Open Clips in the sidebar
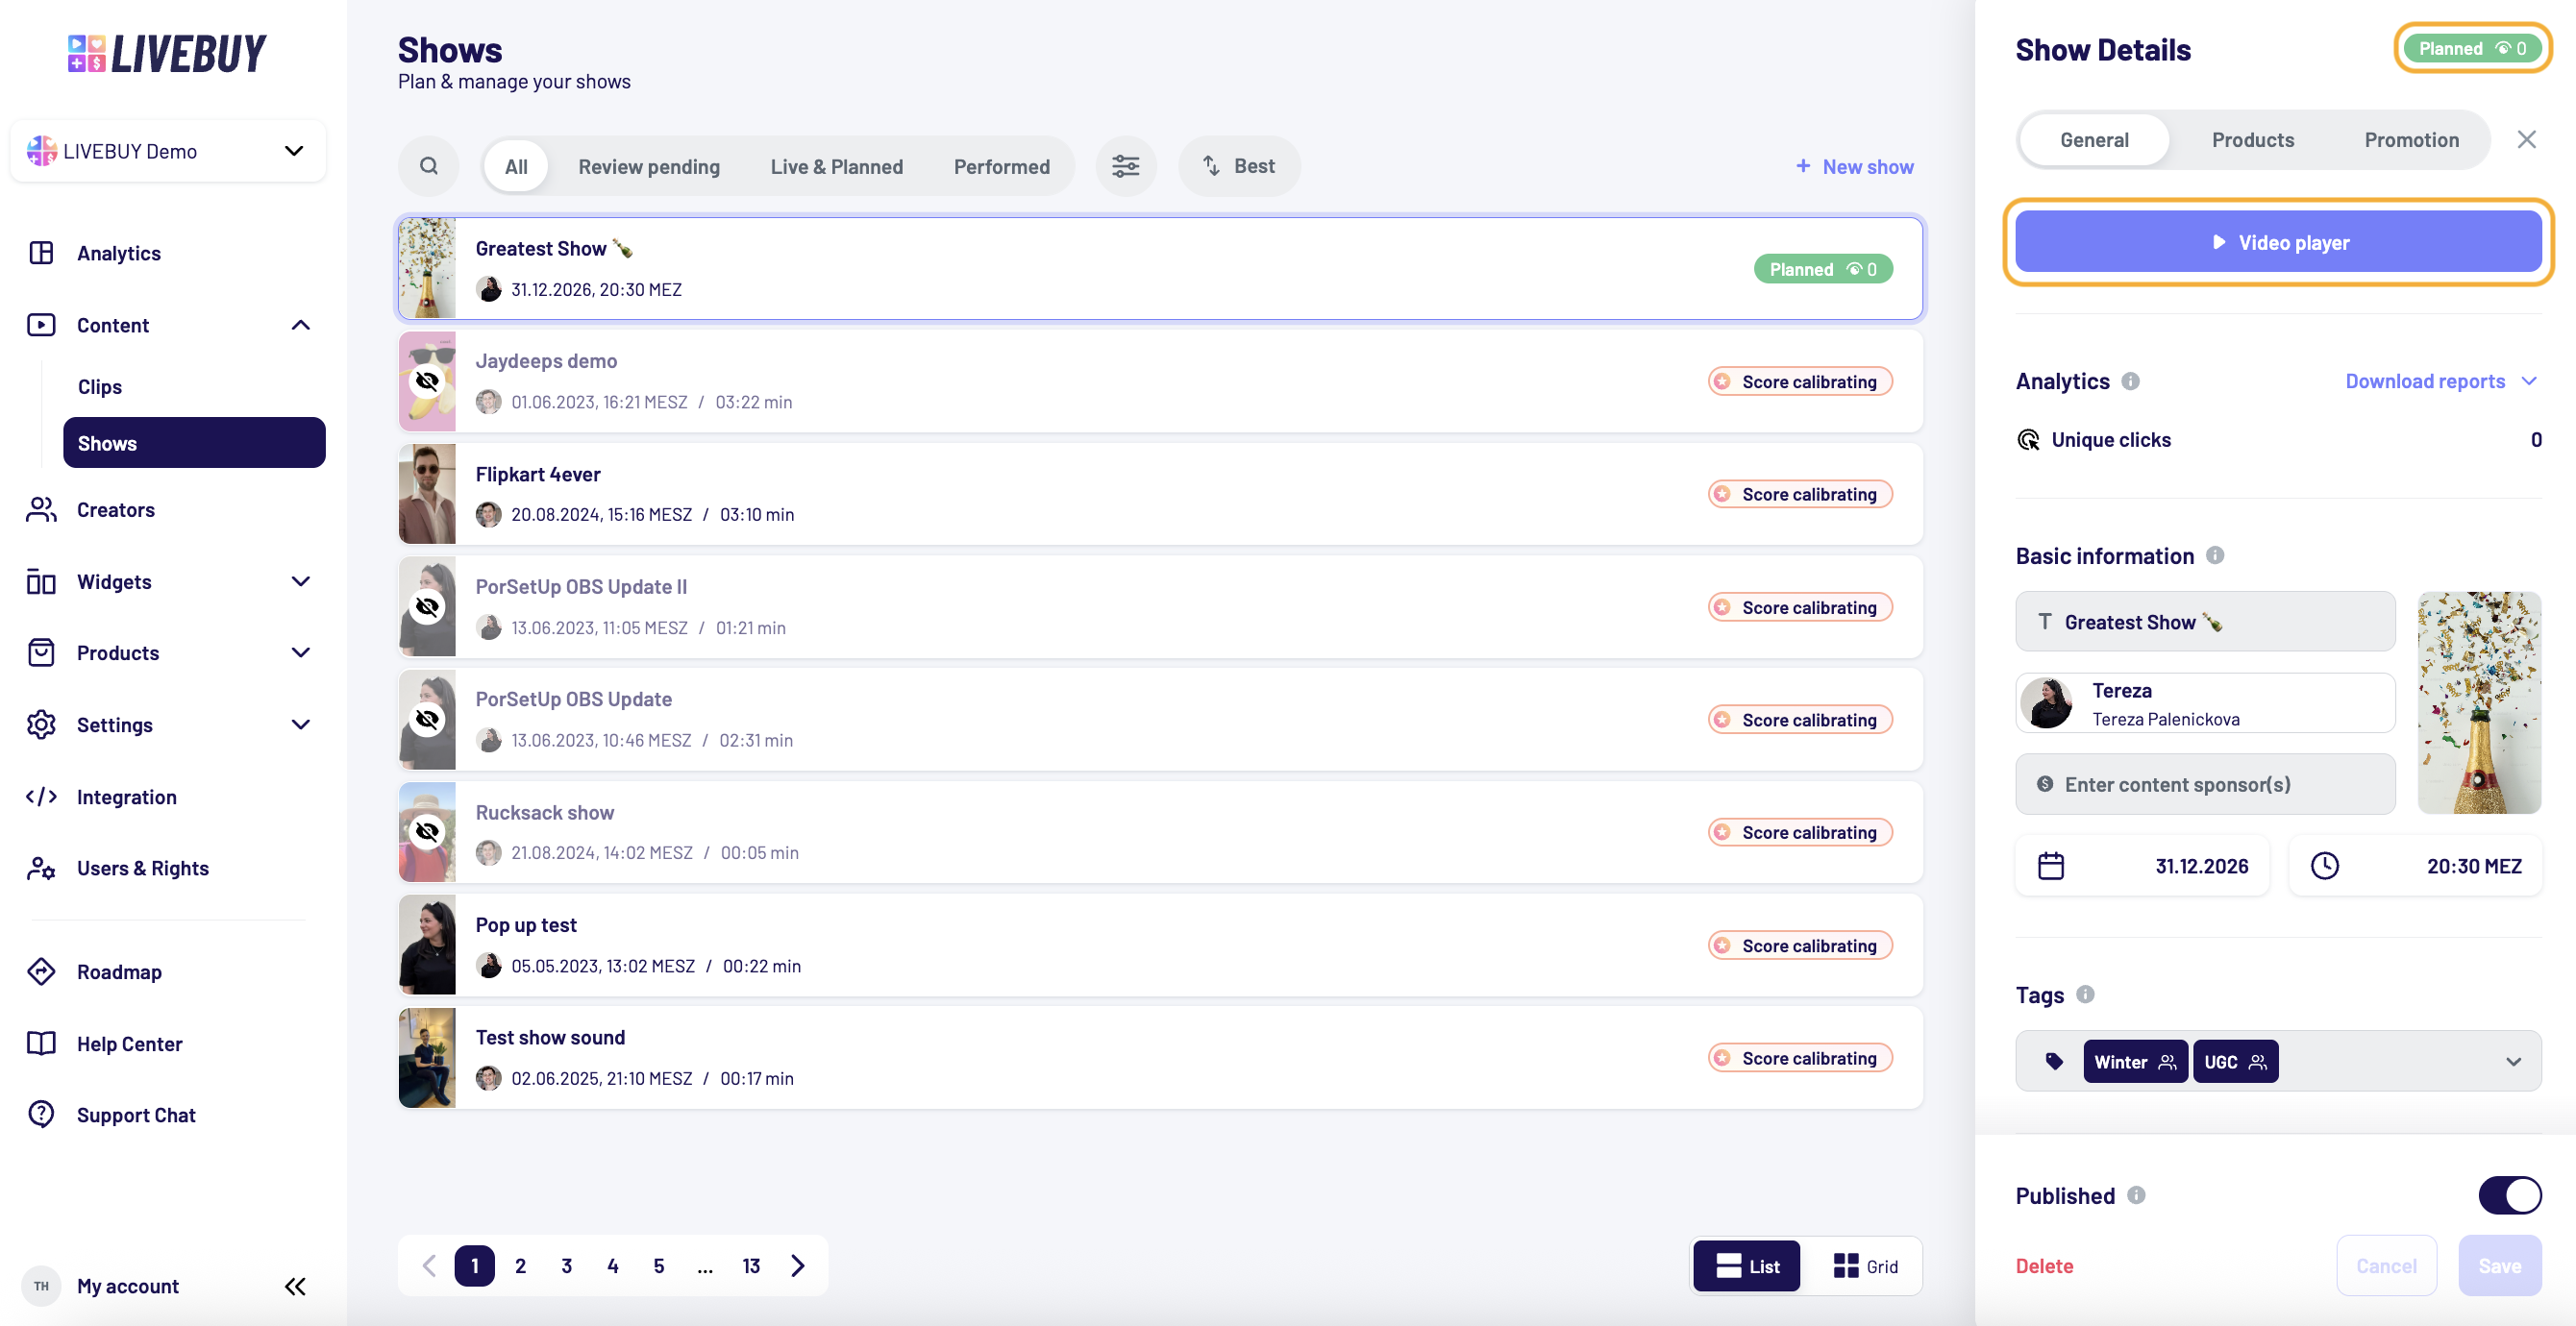Screen dimensions: 2576x1326 100,386
